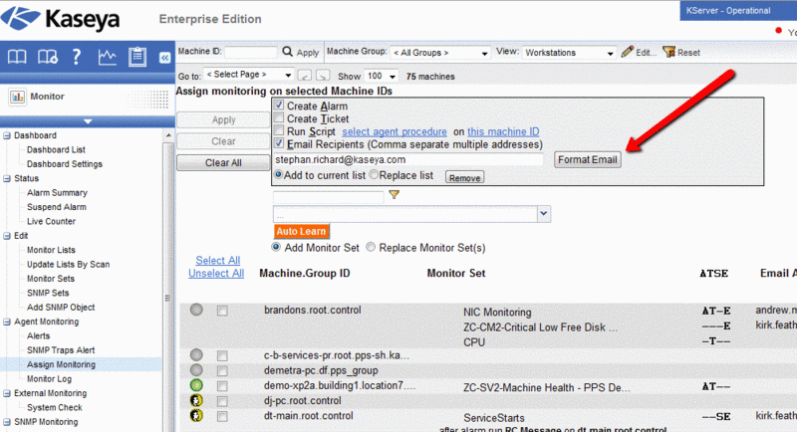Select the Replace list radio button

(374, 174)
